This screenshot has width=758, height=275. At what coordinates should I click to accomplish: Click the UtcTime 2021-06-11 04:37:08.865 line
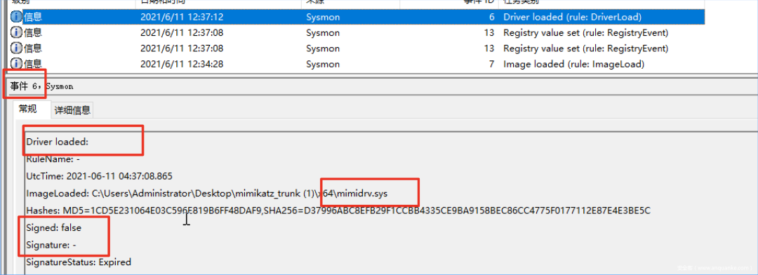point(99,176)
